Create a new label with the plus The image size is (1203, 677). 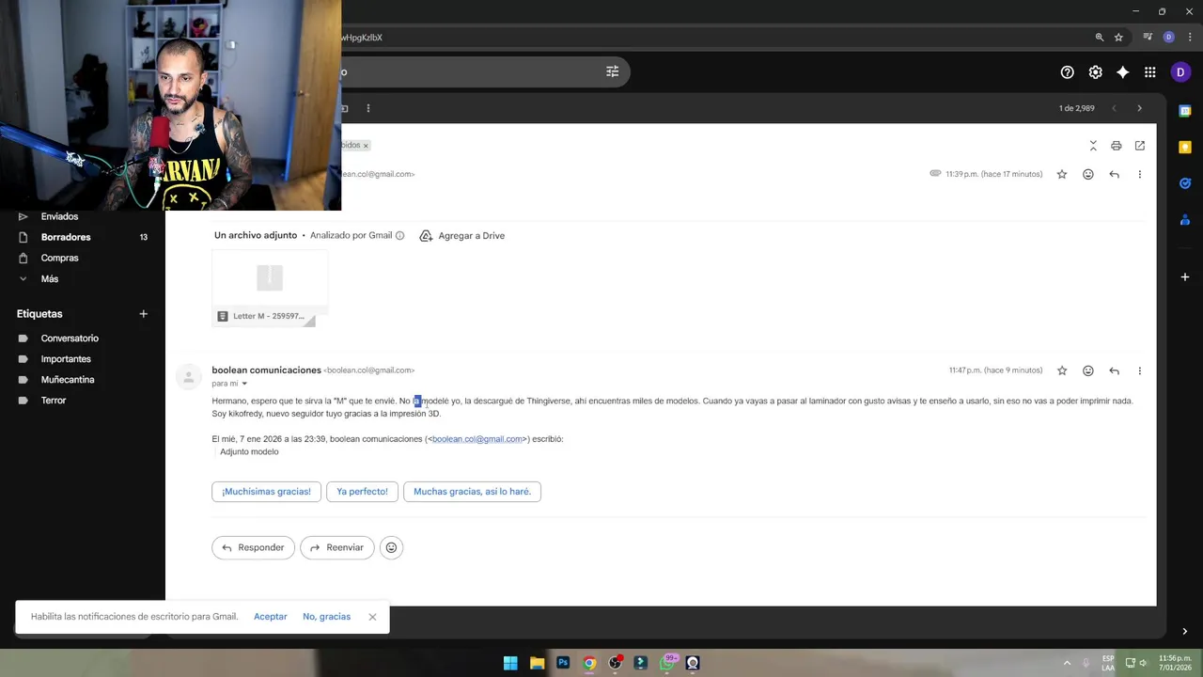tap(144, 314)
